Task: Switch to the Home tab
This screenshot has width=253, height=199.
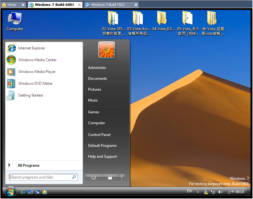Action: coord(11,5)
